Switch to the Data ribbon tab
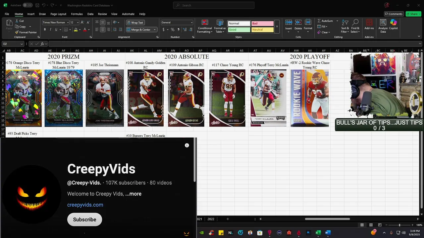424x238 pixels. [x=90, y=14]
